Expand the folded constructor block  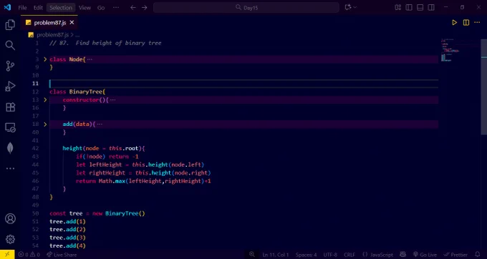pos(45,99)
